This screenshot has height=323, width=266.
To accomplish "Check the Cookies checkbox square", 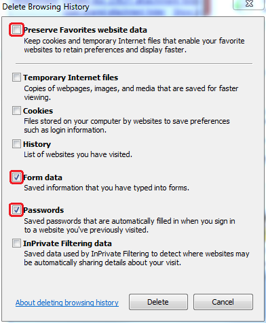I will [16, 111].
